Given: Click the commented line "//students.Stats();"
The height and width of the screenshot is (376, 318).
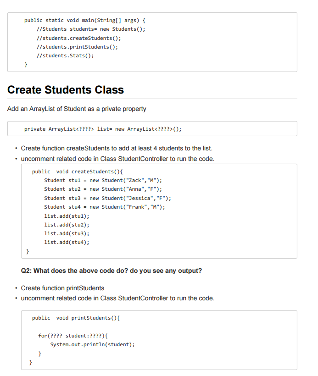Looking at the screenshot, I should 65,55.
